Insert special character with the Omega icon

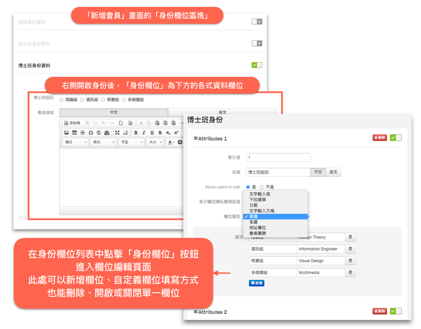[91, 133]
